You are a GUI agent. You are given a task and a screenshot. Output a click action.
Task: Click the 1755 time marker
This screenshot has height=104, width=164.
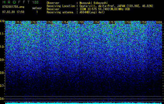[x=81, y=22]
